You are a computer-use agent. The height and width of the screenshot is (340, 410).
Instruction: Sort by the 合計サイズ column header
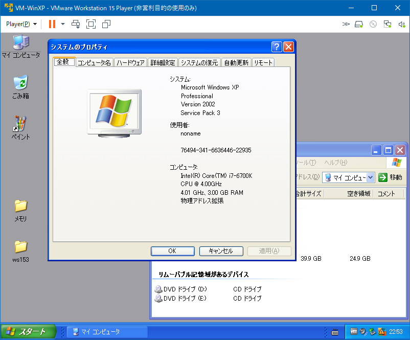coord(310,194)
